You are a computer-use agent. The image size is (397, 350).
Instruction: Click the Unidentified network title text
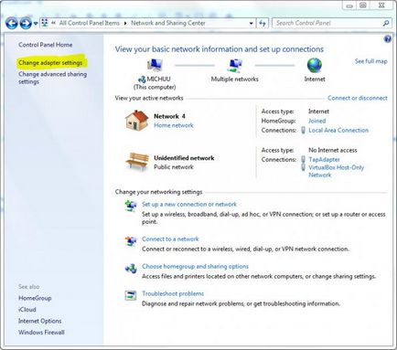[184, 158]
